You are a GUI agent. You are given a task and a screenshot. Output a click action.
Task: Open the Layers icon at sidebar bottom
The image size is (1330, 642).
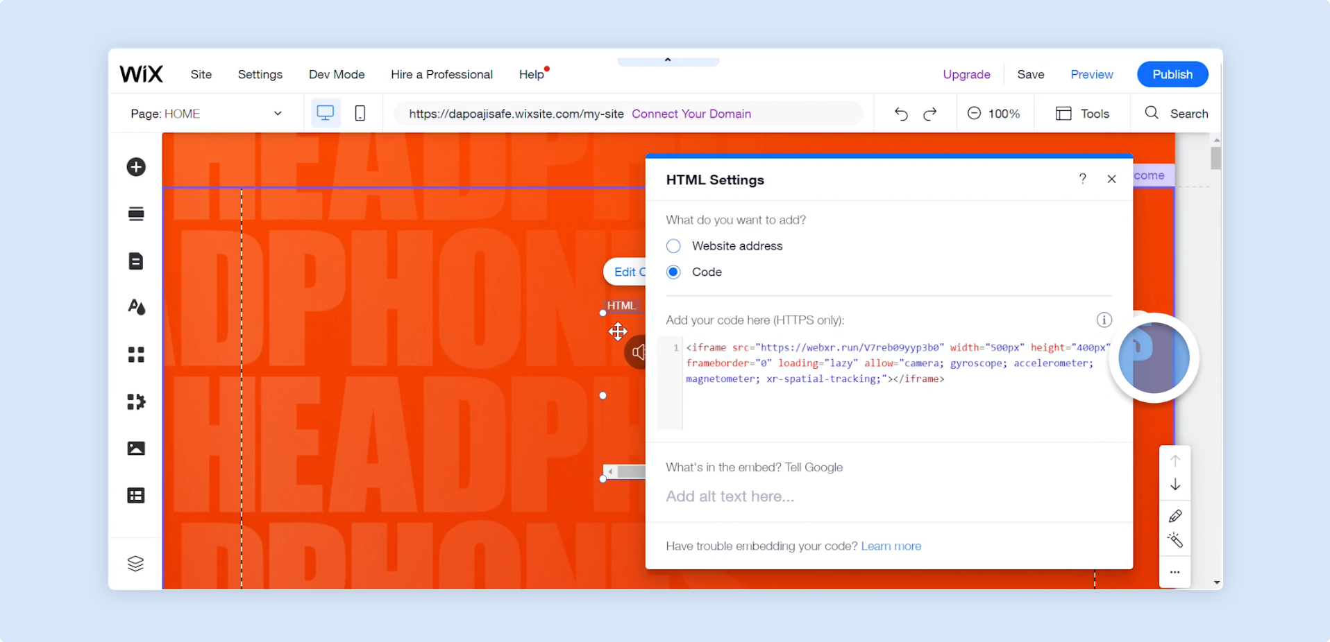(136, 564)
